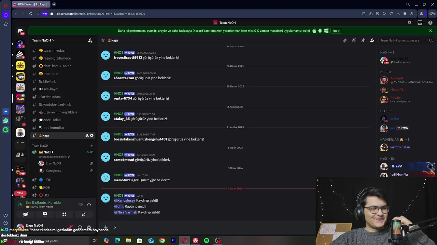Toggle the member list visibility

372,40
